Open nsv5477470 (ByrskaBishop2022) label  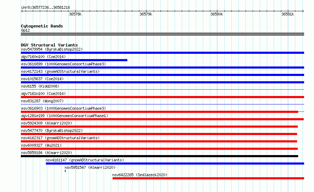52,130
